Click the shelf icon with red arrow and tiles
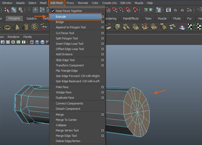The height and width of the screenshot is (145, 202). pos(43,26)
